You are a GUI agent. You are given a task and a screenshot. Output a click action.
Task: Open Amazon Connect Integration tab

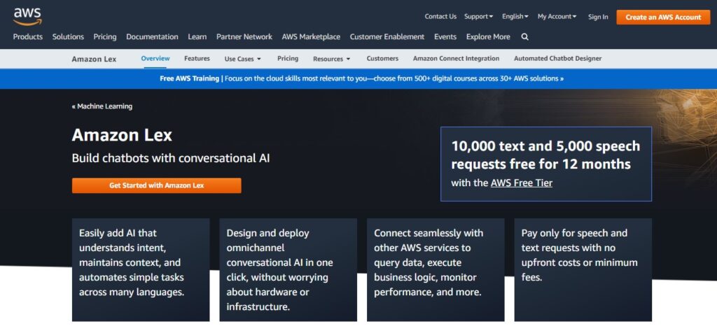(456, 59)
